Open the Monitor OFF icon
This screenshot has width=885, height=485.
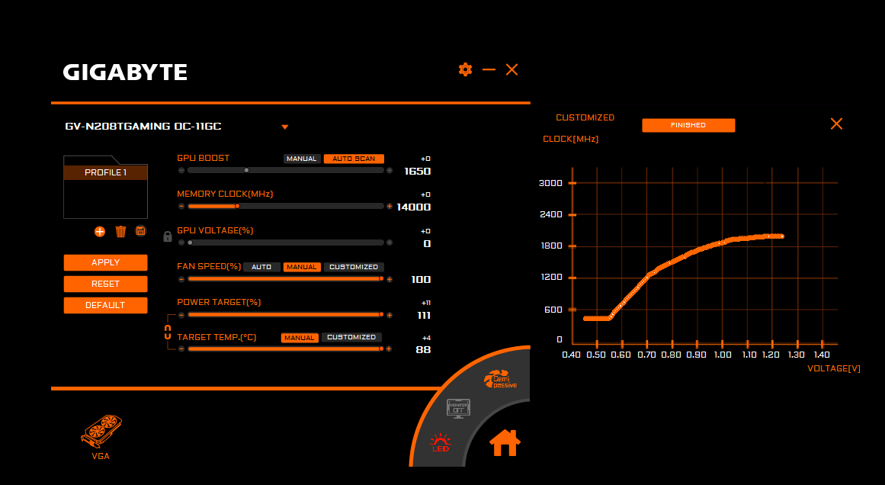[x=458, y=408]
